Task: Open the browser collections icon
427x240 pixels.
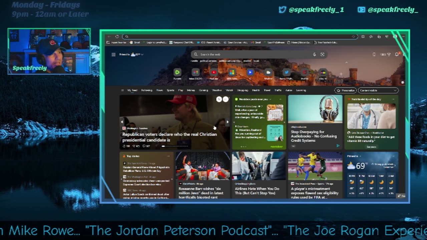Action: click(x=379, y=36)
